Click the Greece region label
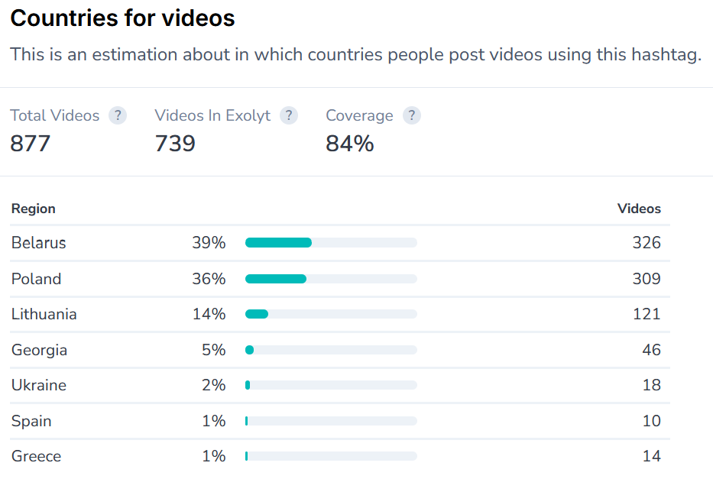This screenshot has width=713, height=479. [36, 456]
